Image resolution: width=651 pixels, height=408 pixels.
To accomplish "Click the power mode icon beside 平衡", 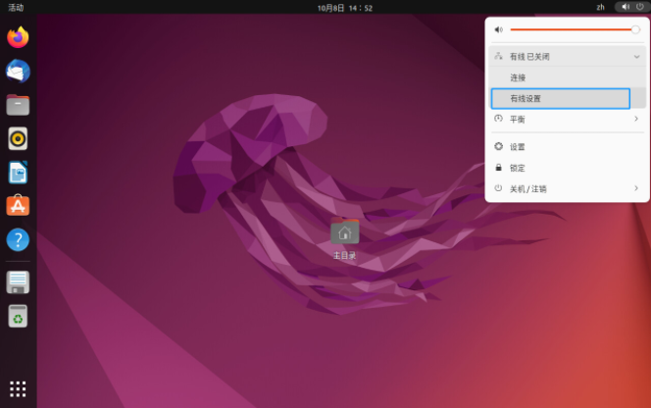I will pyautogui.click(x=499, y=119).
